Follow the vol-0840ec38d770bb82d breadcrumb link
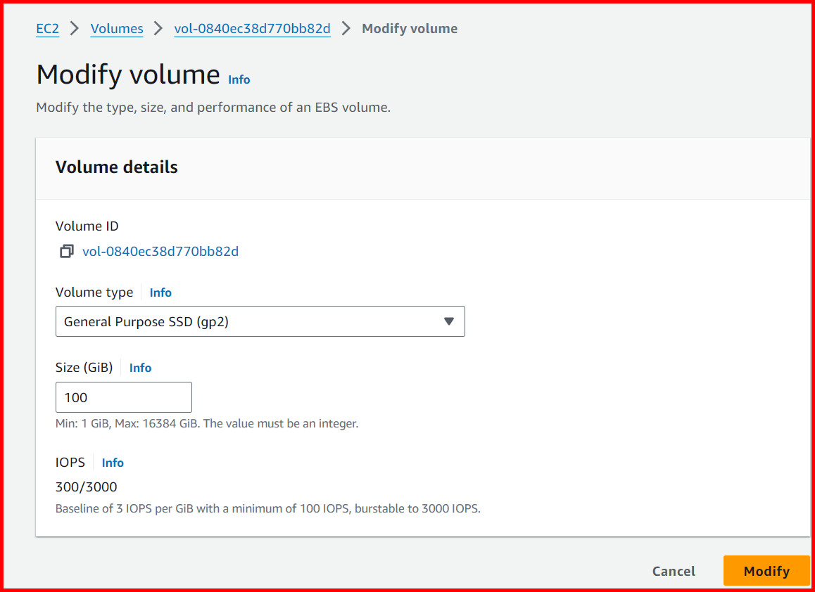 252,28
